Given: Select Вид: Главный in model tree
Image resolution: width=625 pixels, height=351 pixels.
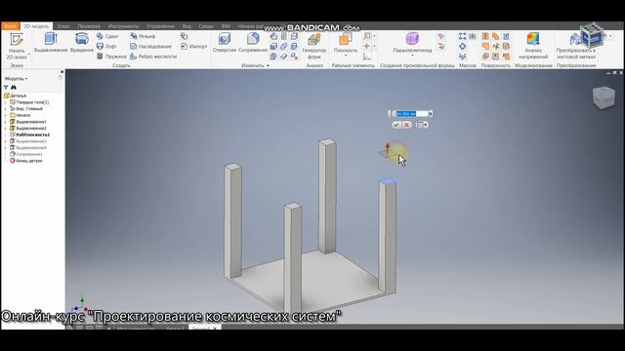Looking at the screenshot, I should coord(26,108).
